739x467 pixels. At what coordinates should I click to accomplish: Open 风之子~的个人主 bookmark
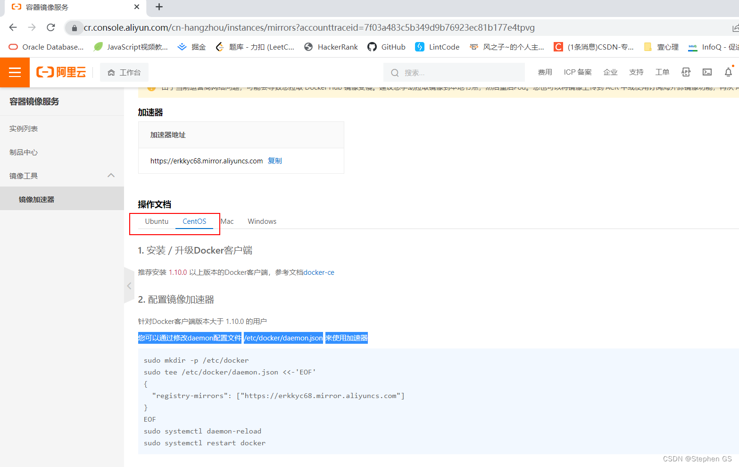(x=507, y=47)
